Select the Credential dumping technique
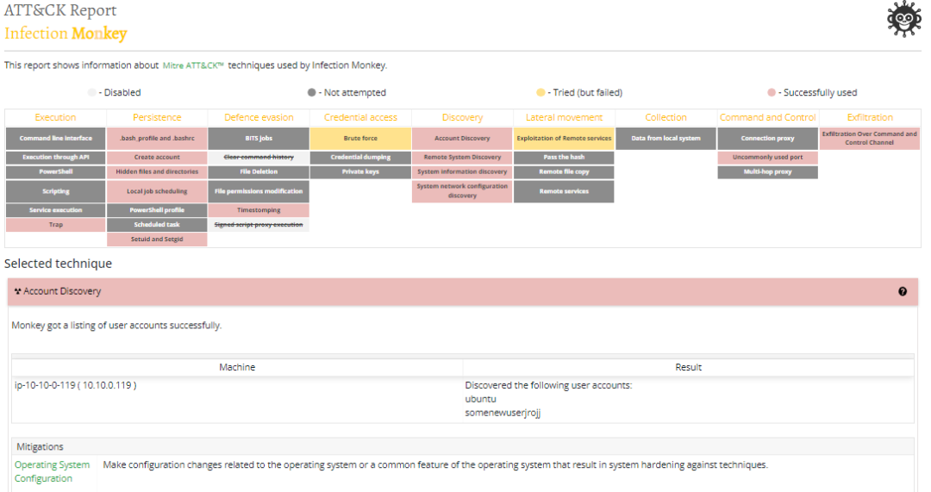Viewport: 931px width, 492px height. [x=360, y=158]
